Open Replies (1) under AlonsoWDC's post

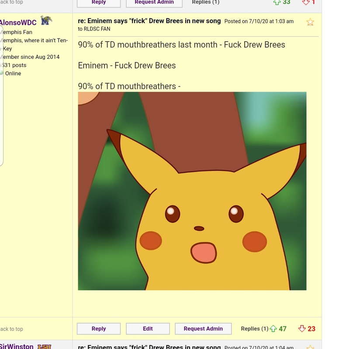click(x=255, y=328)
